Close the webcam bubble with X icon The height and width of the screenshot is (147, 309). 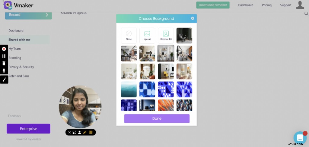pos(69,132)
